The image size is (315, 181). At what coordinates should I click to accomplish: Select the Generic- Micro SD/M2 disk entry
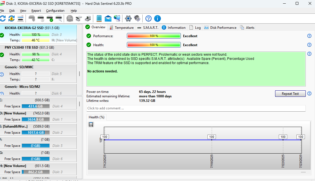[38, 89]
